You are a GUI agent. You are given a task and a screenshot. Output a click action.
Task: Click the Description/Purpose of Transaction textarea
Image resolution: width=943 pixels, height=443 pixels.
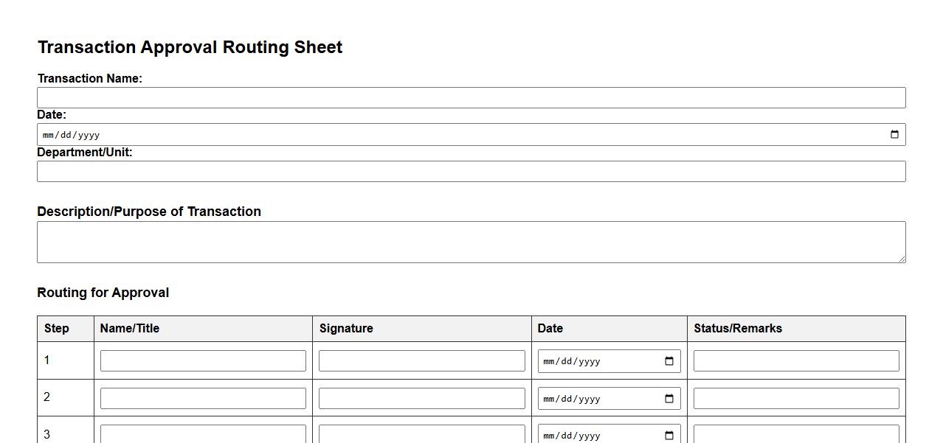point(471,242)
